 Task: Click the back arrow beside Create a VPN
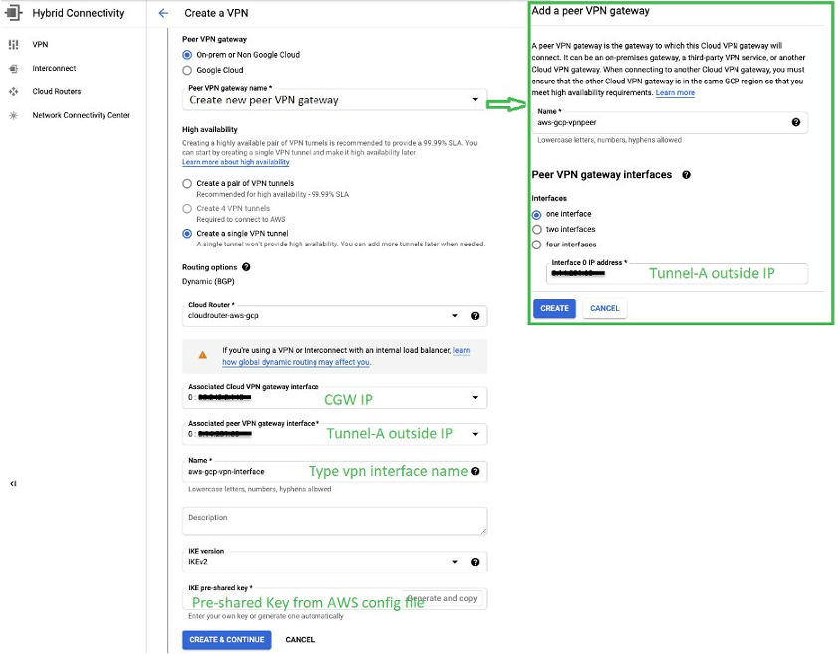163,14
